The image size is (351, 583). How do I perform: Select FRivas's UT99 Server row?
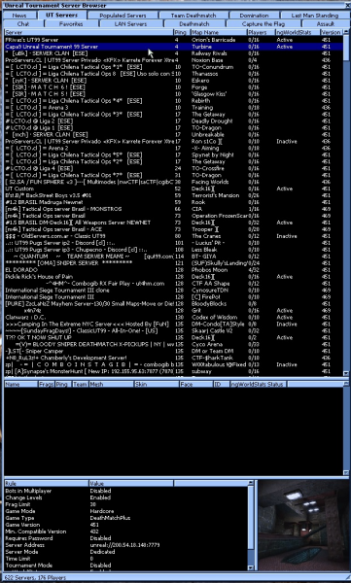(173, 40)
